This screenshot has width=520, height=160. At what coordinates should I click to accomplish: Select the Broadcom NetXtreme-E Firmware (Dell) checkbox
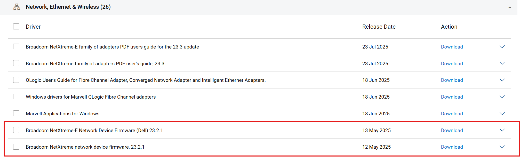[16, 130]
